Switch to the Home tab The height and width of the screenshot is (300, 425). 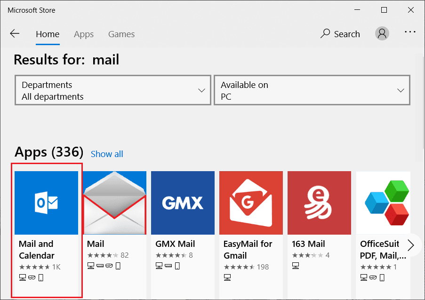48,34
